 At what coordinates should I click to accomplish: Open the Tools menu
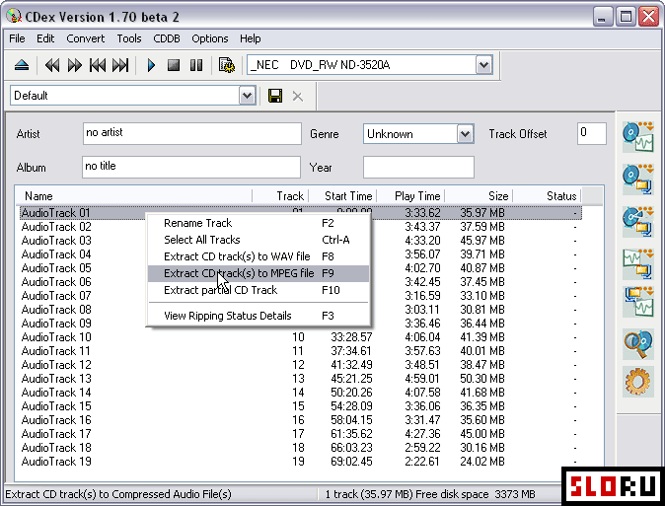[x=129, y=38]
